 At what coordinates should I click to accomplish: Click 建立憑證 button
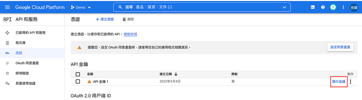[105, 19]
